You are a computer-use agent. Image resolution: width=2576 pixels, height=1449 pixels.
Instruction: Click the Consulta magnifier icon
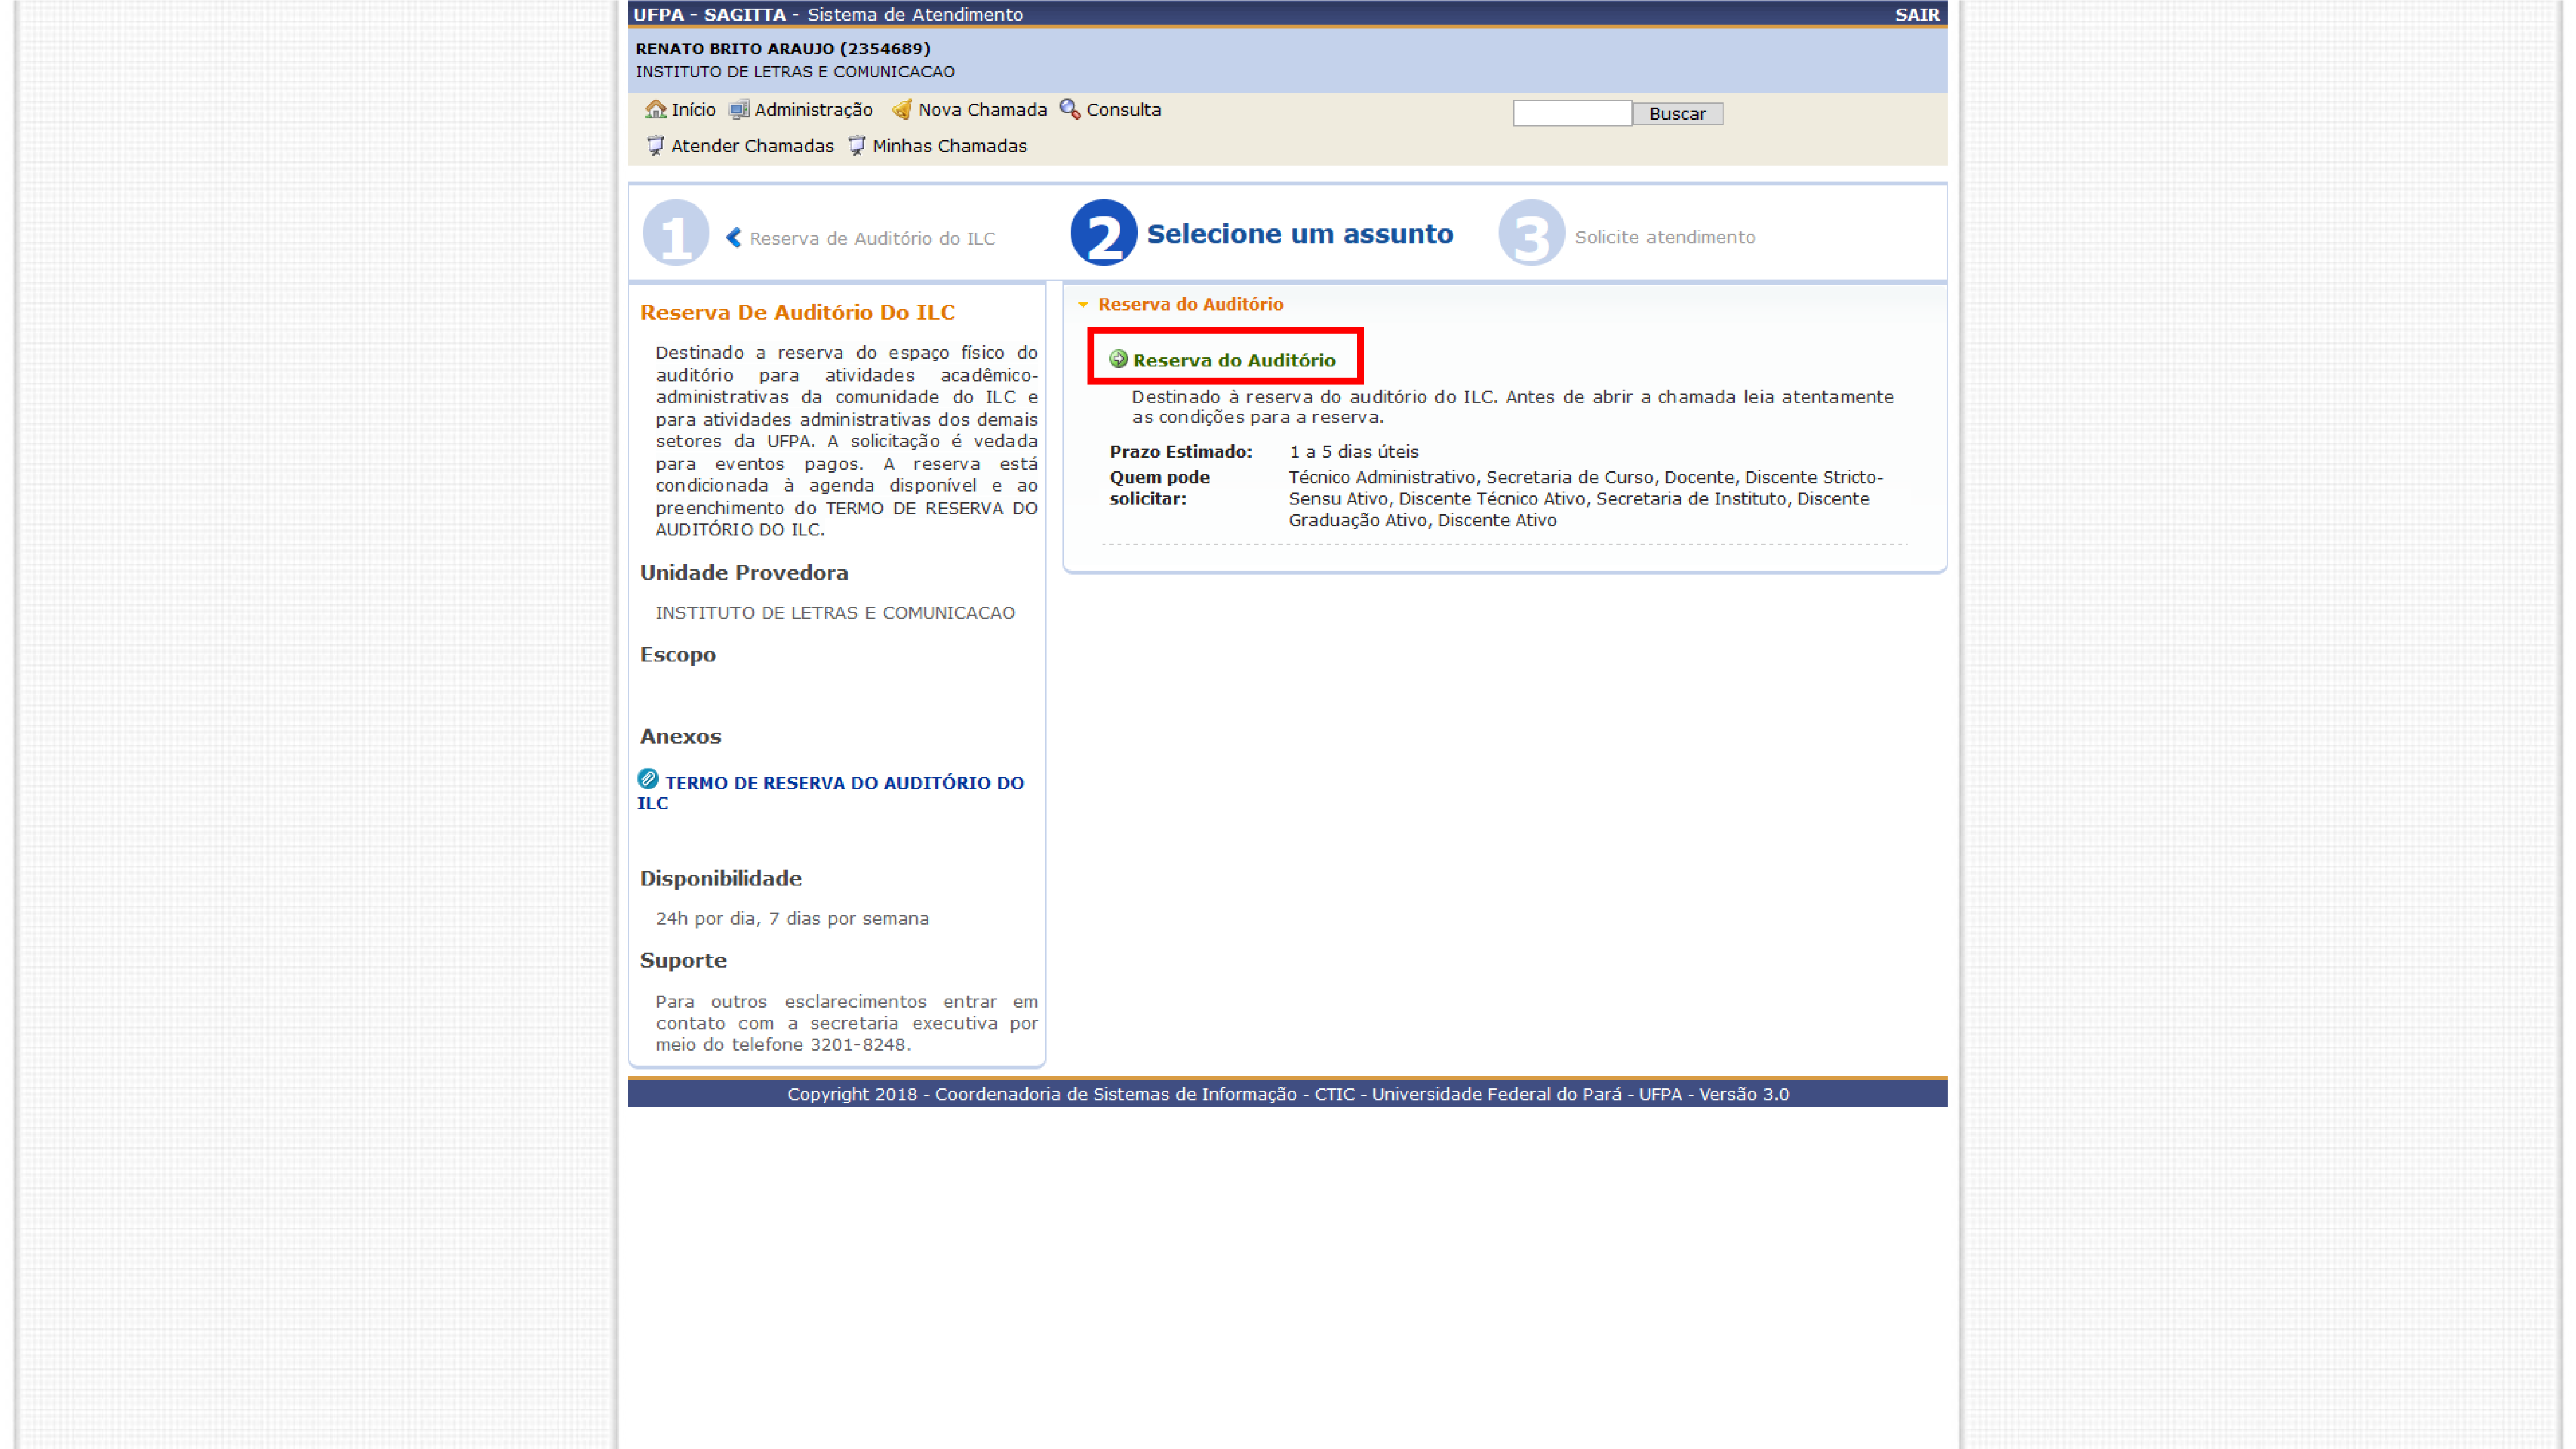1070,109
